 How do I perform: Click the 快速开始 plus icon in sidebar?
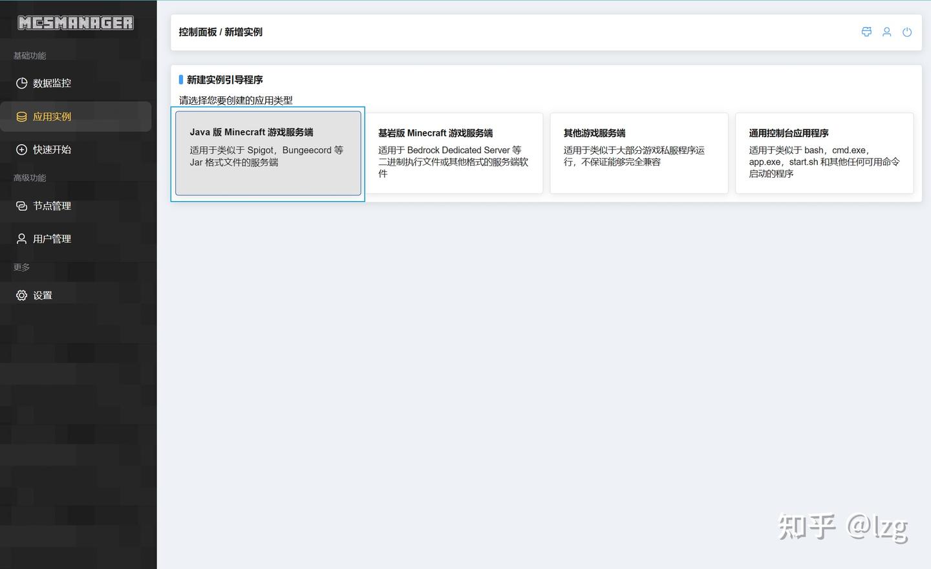(x=21, y=149)
